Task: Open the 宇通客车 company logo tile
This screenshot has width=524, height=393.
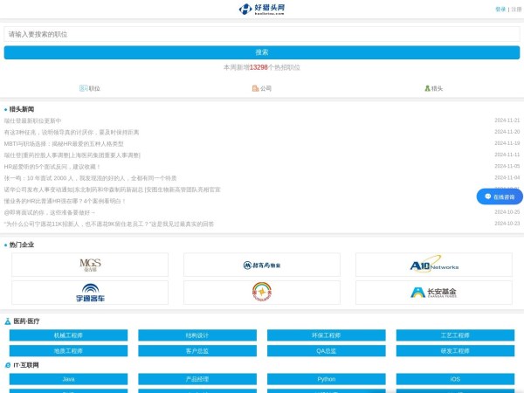Action: point(90,293)
